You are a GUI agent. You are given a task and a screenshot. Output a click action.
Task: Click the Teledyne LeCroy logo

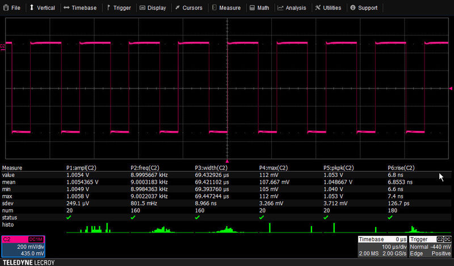point(29,263)
